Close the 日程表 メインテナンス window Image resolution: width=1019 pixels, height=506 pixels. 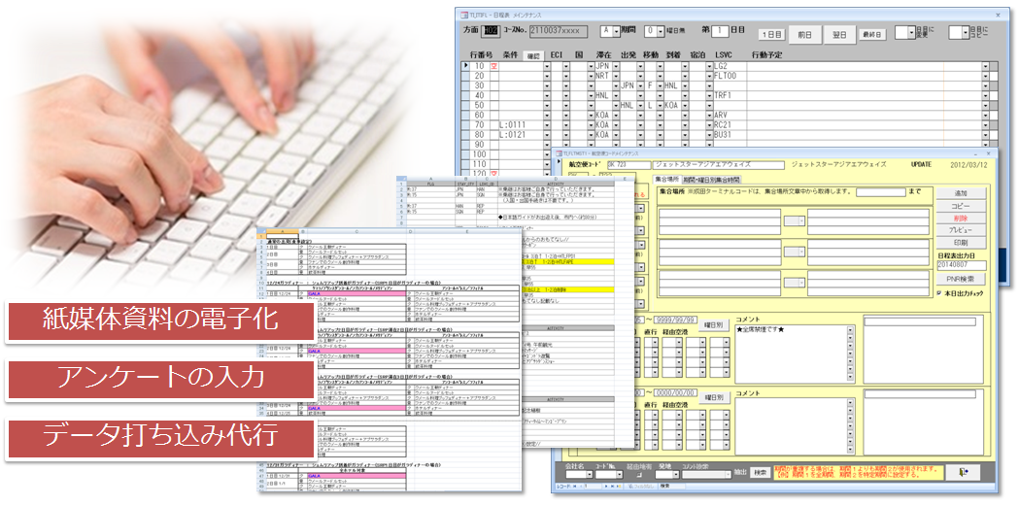pos(998,14)
